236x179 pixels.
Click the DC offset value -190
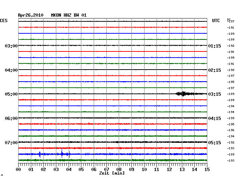pos(231,52)
